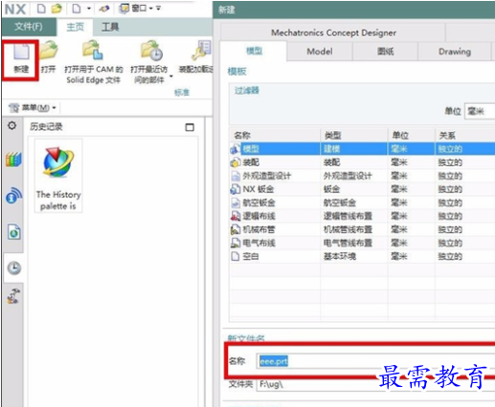Open the HD3D info broadcast icon in the sidebar
This screenshot has width=495, height=407.
coord(13,196)
